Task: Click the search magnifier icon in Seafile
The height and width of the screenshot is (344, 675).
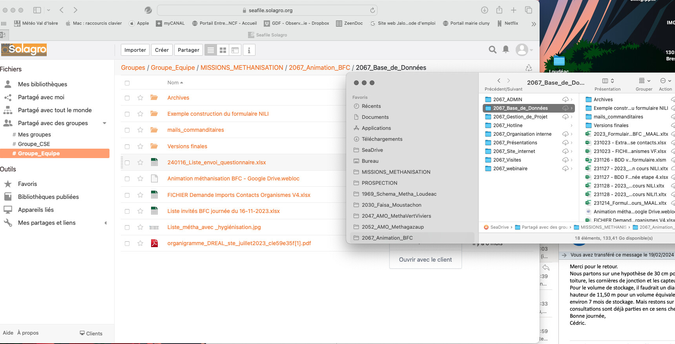Action: pos(492,49)
